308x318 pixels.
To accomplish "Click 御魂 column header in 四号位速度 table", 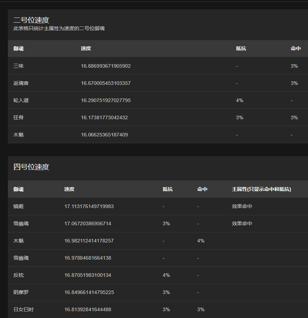I will tap(19, 189).
